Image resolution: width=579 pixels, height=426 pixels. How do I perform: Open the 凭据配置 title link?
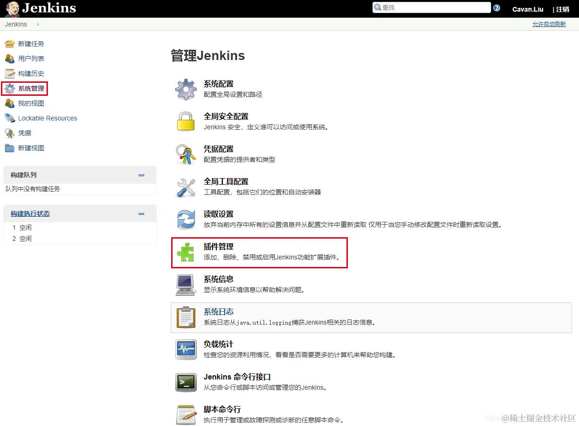click(x=219, y=149)
